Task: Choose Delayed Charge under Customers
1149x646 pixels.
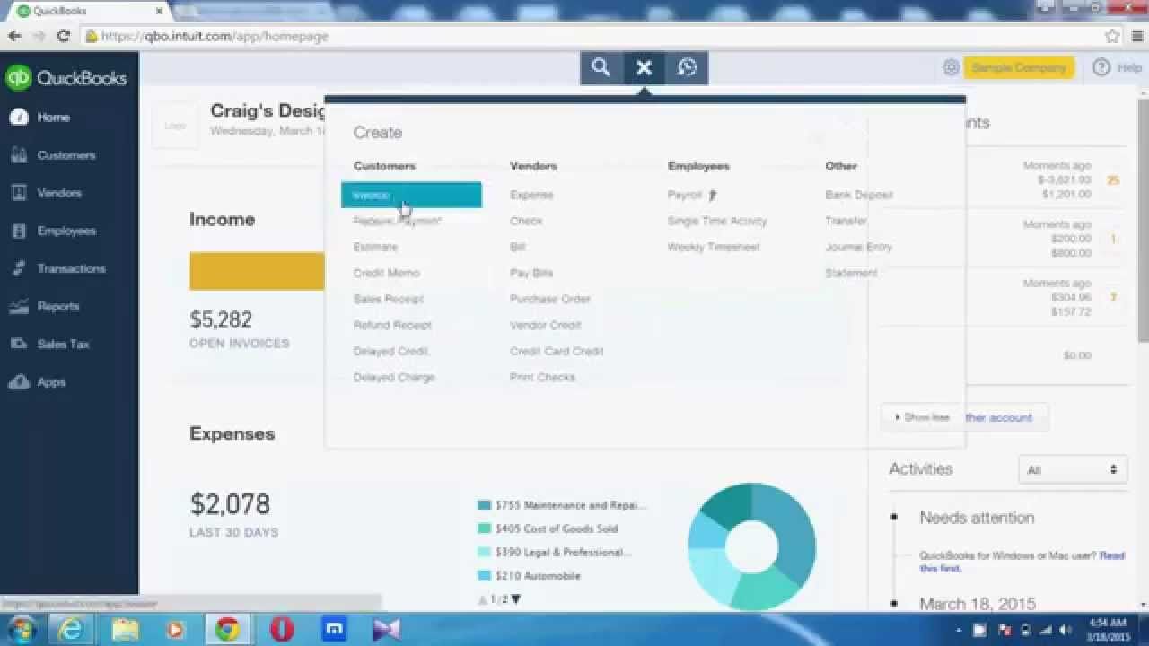Action: point(394,377)
